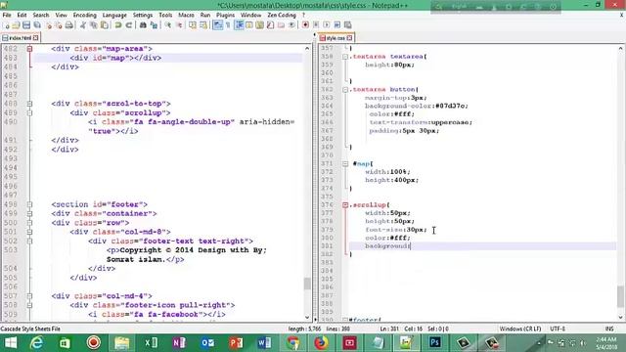Toggle INS insert mode in status bar
The width and height of the screenshot is (626, 352).
tap(609, 329)
